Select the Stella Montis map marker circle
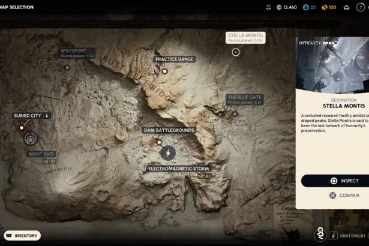 (236, 52)
